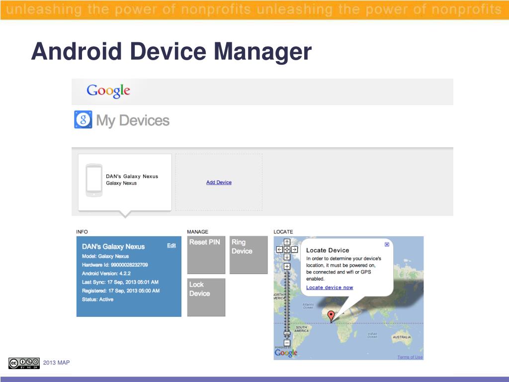This screenshot has width=509, height=382.
Task: Click the blue My Devices app icon
Action: pyautogui.click(x=83, y=120)
